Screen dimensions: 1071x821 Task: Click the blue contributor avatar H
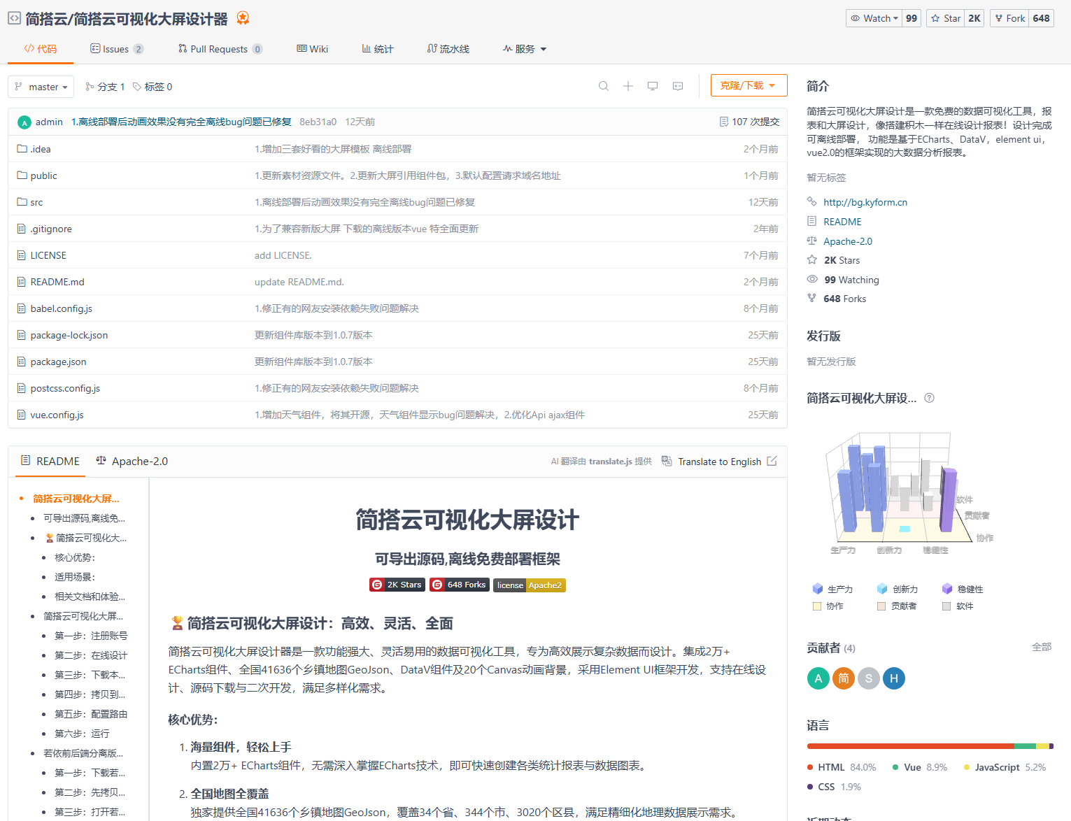[894, 678]
